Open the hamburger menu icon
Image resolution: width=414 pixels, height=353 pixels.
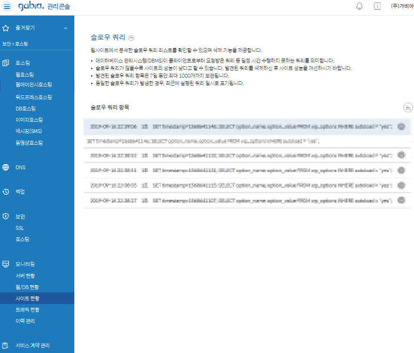point(7,7)
